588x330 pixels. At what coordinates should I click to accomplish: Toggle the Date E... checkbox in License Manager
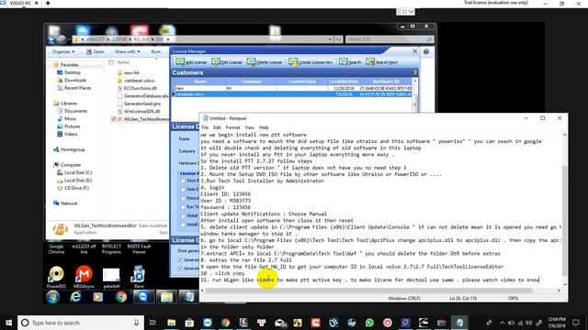pyautogui.click(x=183, y=190)
